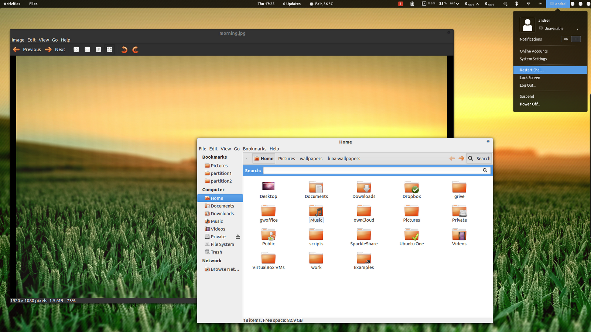591x332 pixels.
Task: Open the 0 Updates indicator
Action: (292, 4)
